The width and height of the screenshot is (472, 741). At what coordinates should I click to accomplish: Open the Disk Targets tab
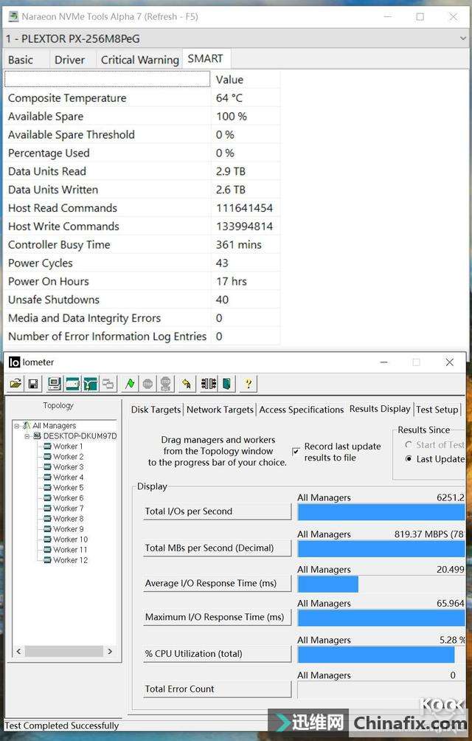pos(156,410)
